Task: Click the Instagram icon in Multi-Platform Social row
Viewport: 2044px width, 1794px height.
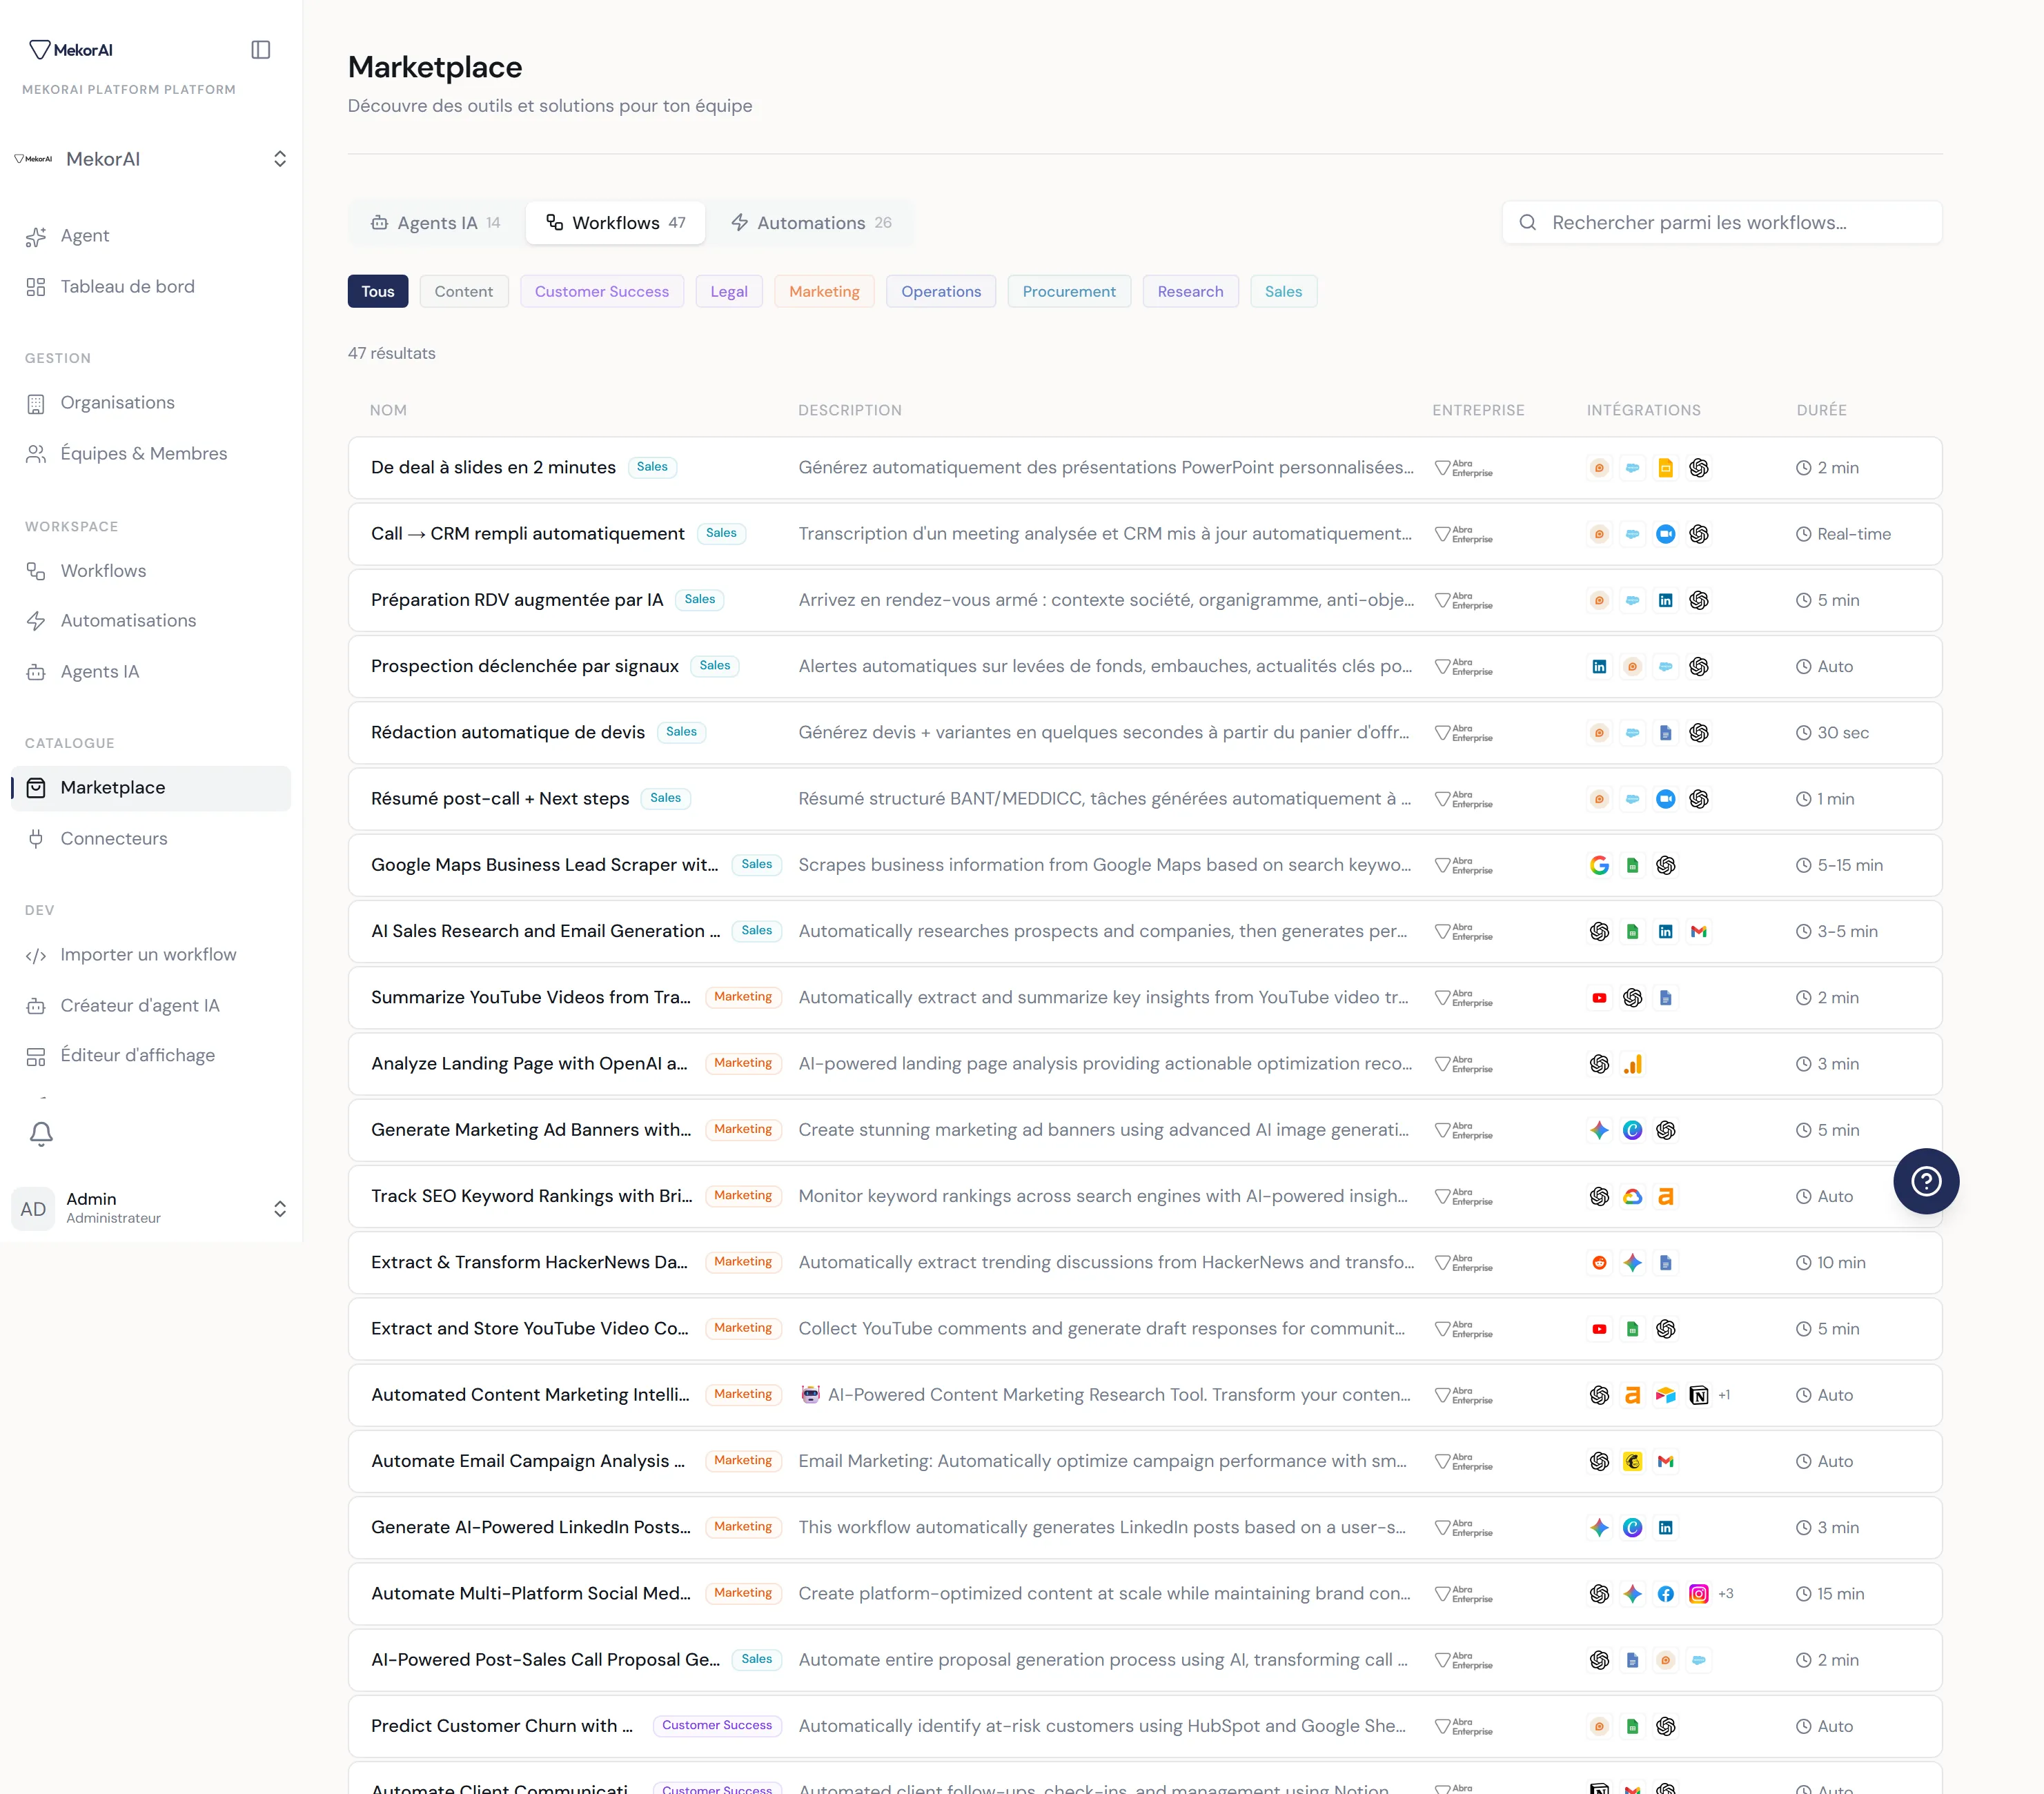Action: pyautogui.click(x=1699, y=1594)
